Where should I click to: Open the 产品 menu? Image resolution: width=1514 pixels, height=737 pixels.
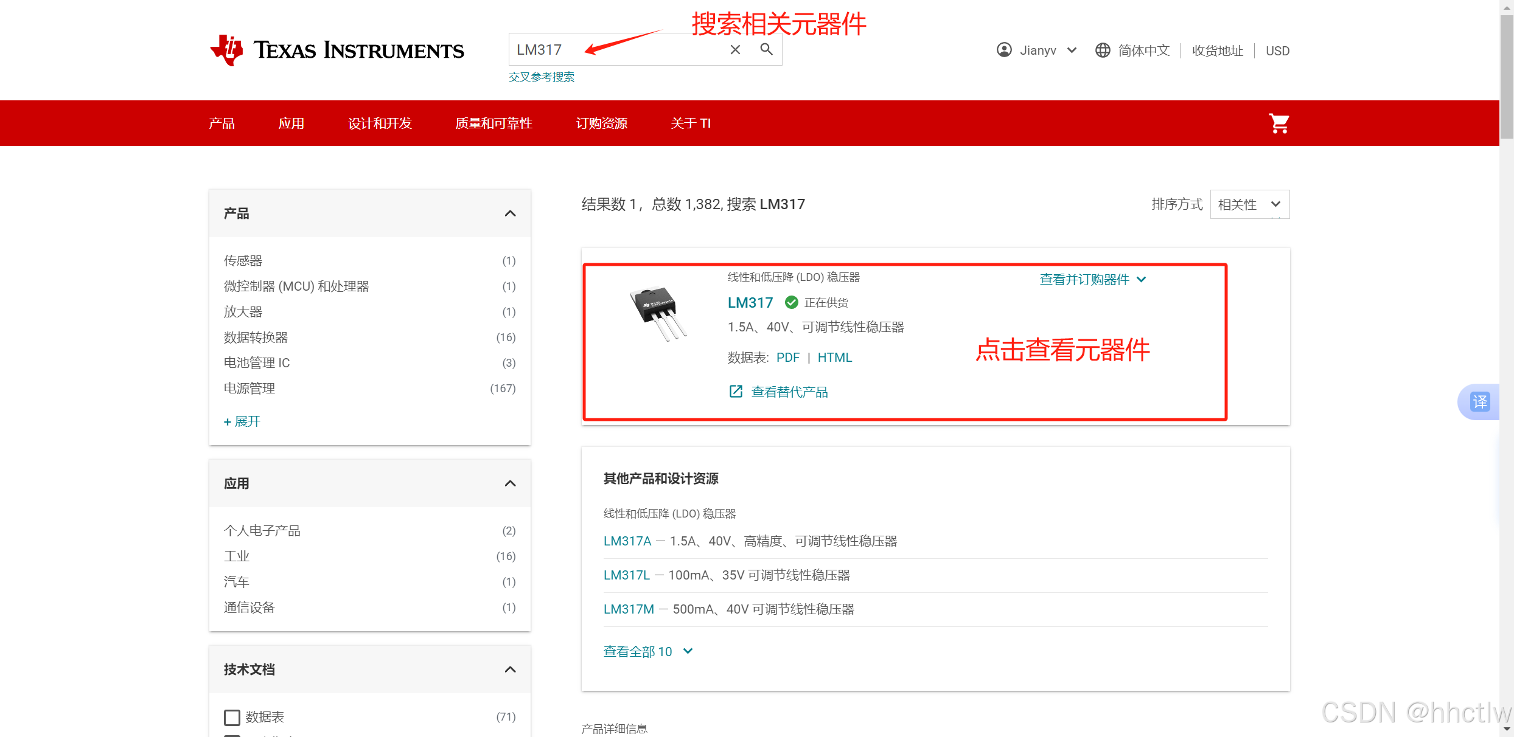pos(222,123)
